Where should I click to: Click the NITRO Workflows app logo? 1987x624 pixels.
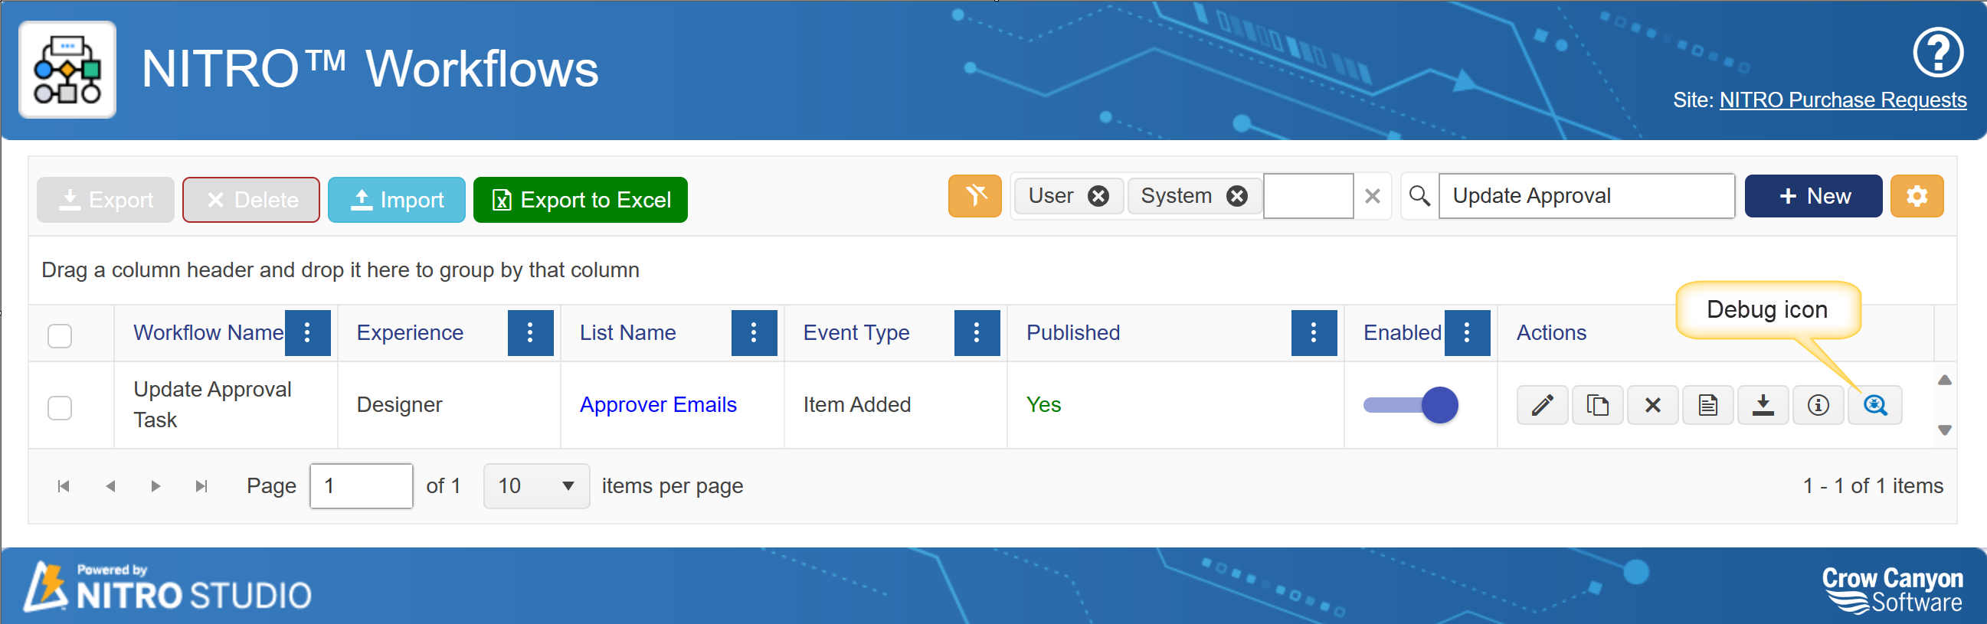click(x=68, y=70)
